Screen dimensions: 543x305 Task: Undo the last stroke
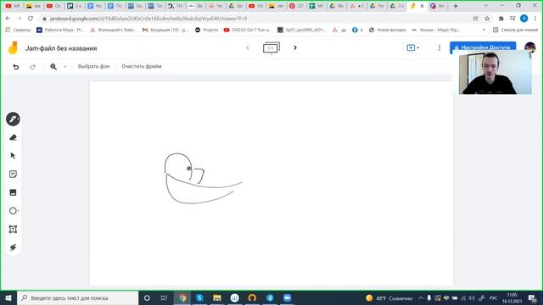point(16,67)
